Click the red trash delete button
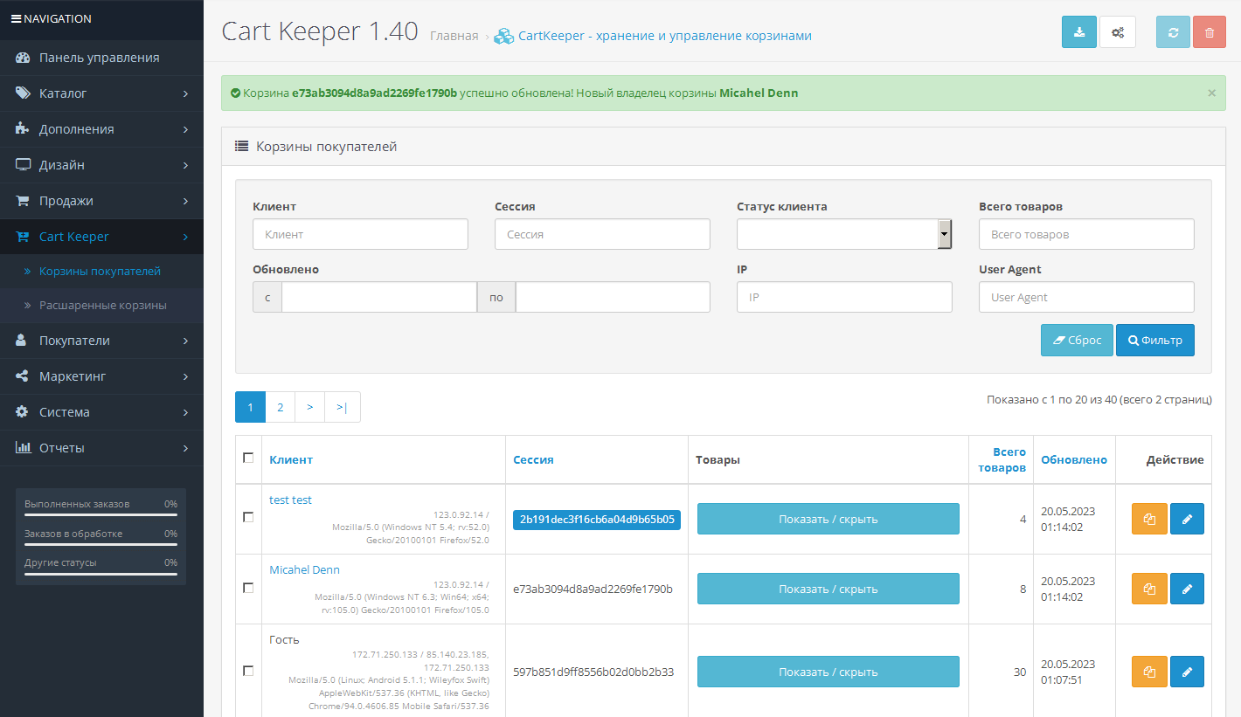This screenshot has width=1241, height=717. click(x=1210, y=32)
